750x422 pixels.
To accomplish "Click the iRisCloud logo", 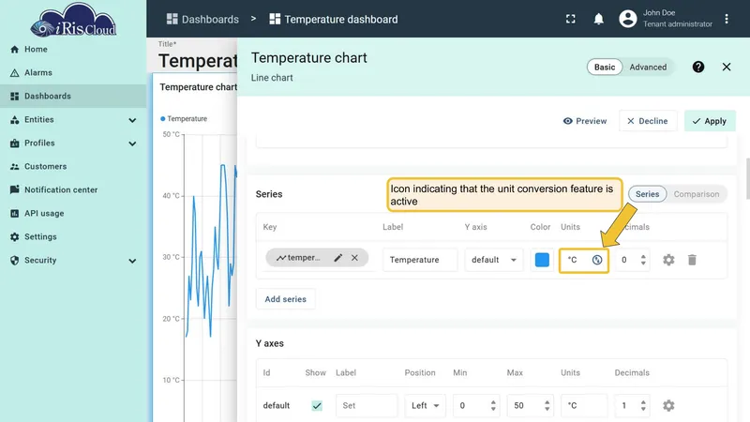I will tap(73, 20).
